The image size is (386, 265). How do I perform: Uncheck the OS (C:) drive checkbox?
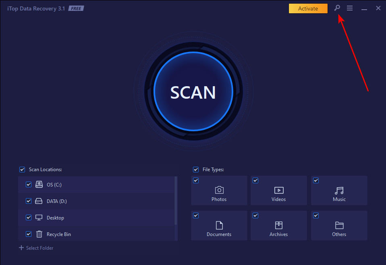coord(29,184)
